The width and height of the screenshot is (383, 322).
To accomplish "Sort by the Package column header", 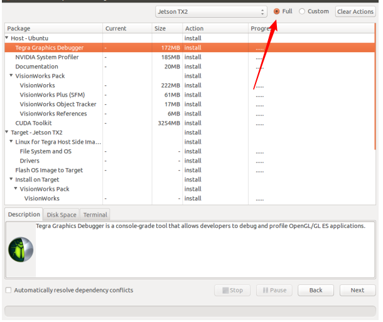I will (53, 28).
